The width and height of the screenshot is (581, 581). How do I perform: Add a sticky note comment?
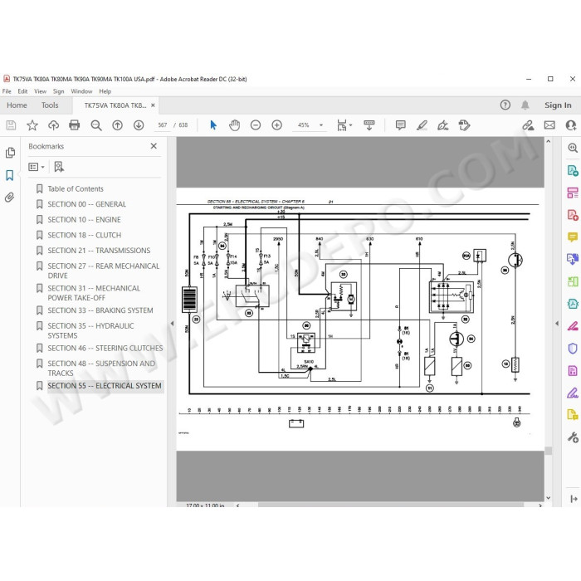pyautogui.click(x=401, y=125)
